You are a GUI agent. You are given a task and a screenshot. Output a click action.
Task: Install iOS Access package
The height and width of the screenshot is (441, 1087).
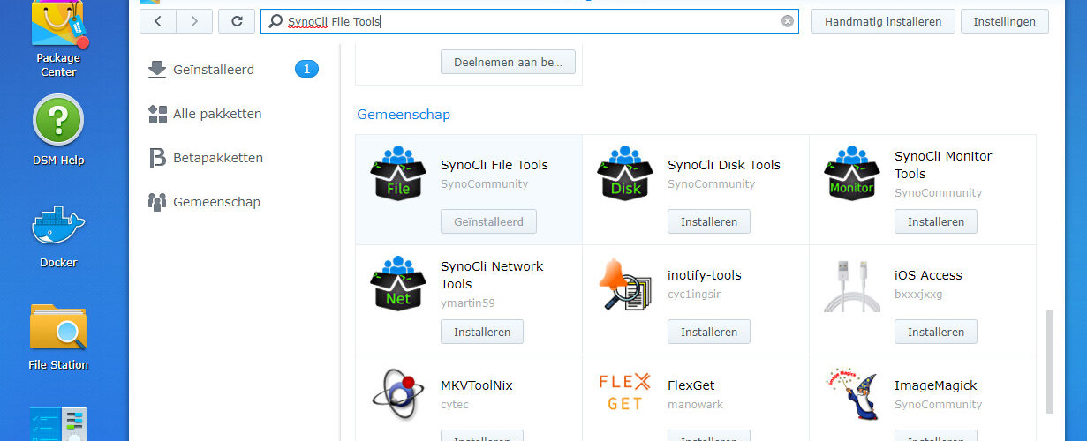[x=936, y=332]
